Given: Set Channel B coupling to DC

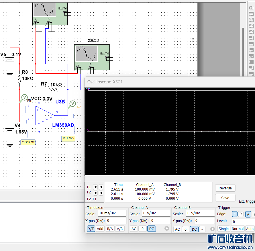Looking at the screenshot, I should (194, 229).
